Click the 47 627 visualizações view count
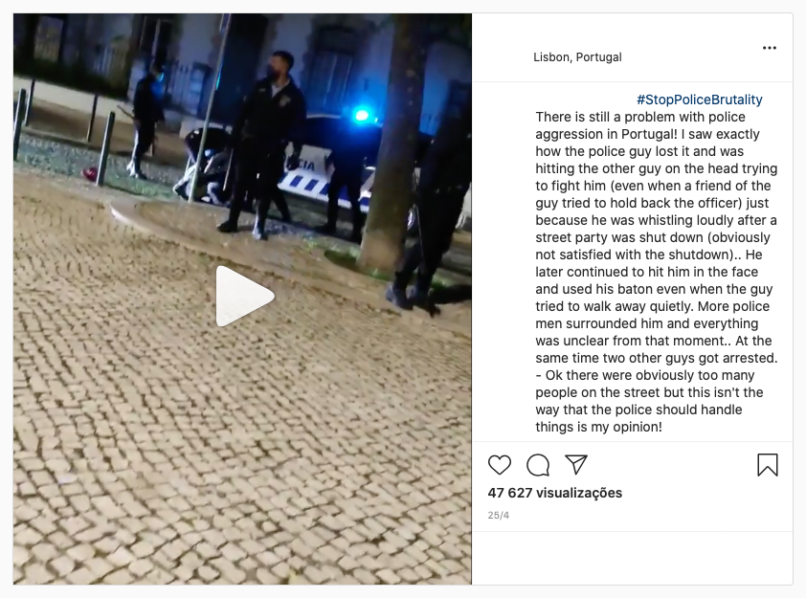Viewport: 806px width, 598px height. (x=554, y=493)
